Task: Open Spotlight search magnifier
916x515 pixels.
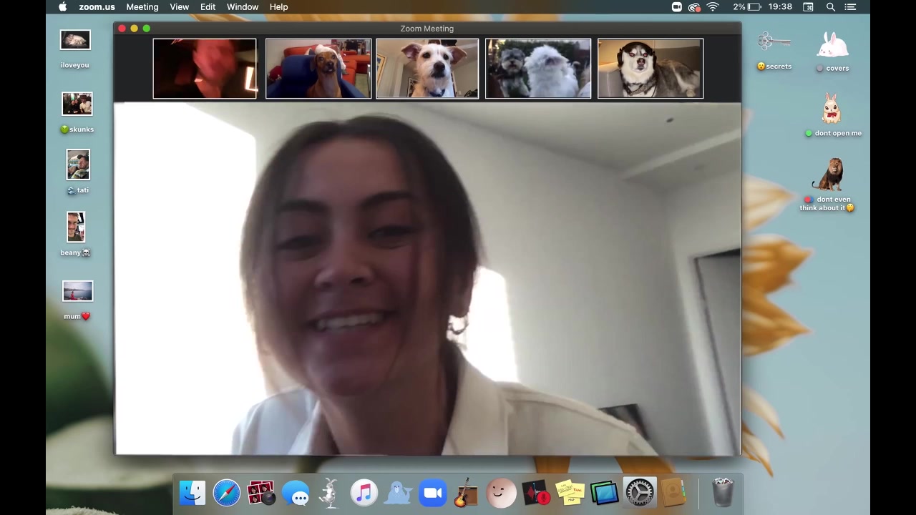Action: point(831,7)
